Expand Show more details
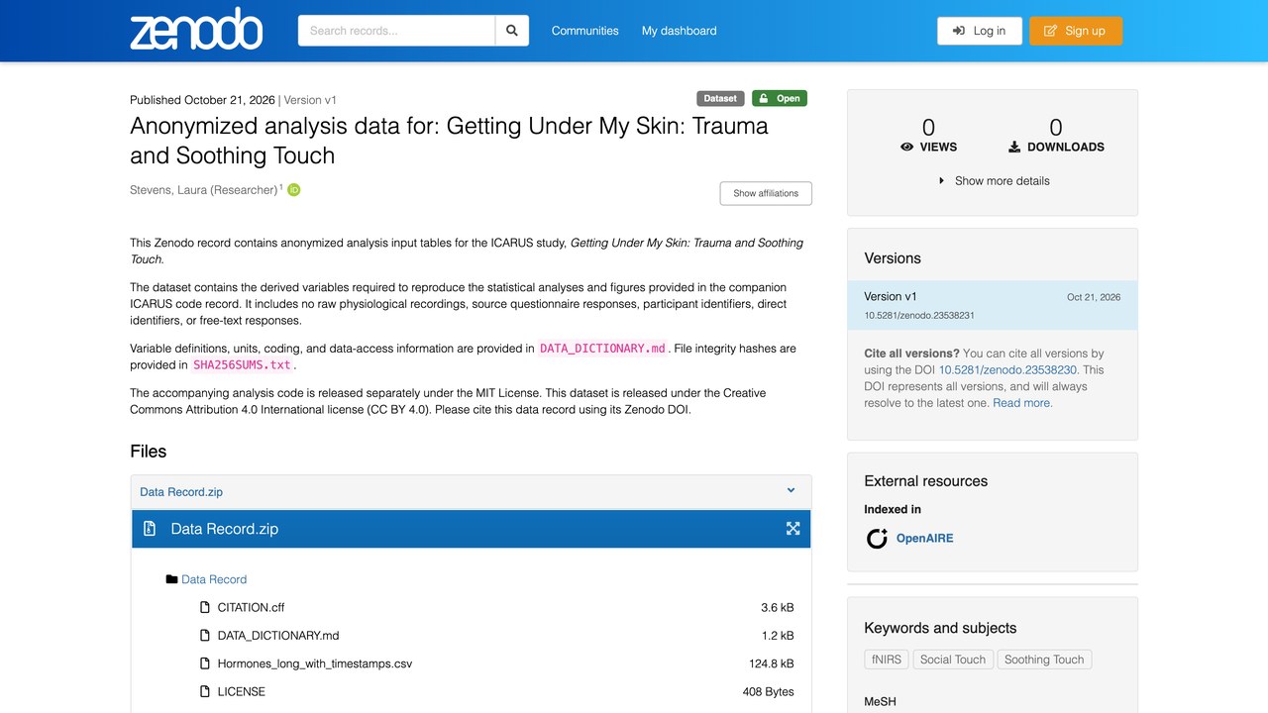 pyautogui.click(x=994, y=181)
